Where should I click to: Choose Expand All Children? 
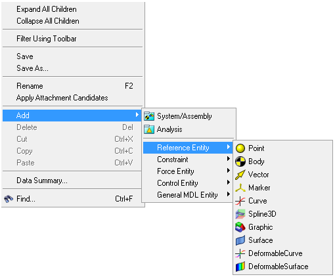click(72, 9)
